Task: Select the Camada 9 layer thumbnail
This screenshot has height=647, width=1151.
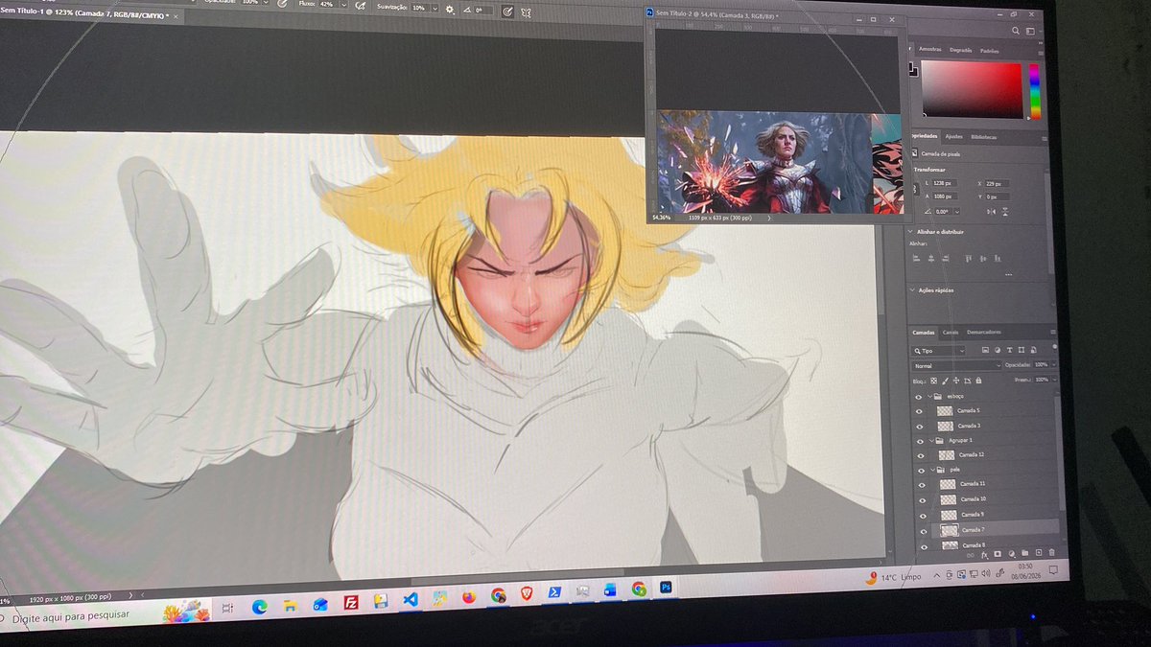Action: [x=949, y=516]
